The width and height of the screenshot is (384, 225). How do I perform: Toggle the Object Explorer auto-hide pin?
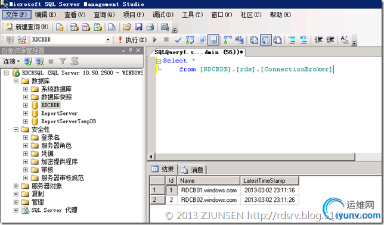(x=131, y=51)
